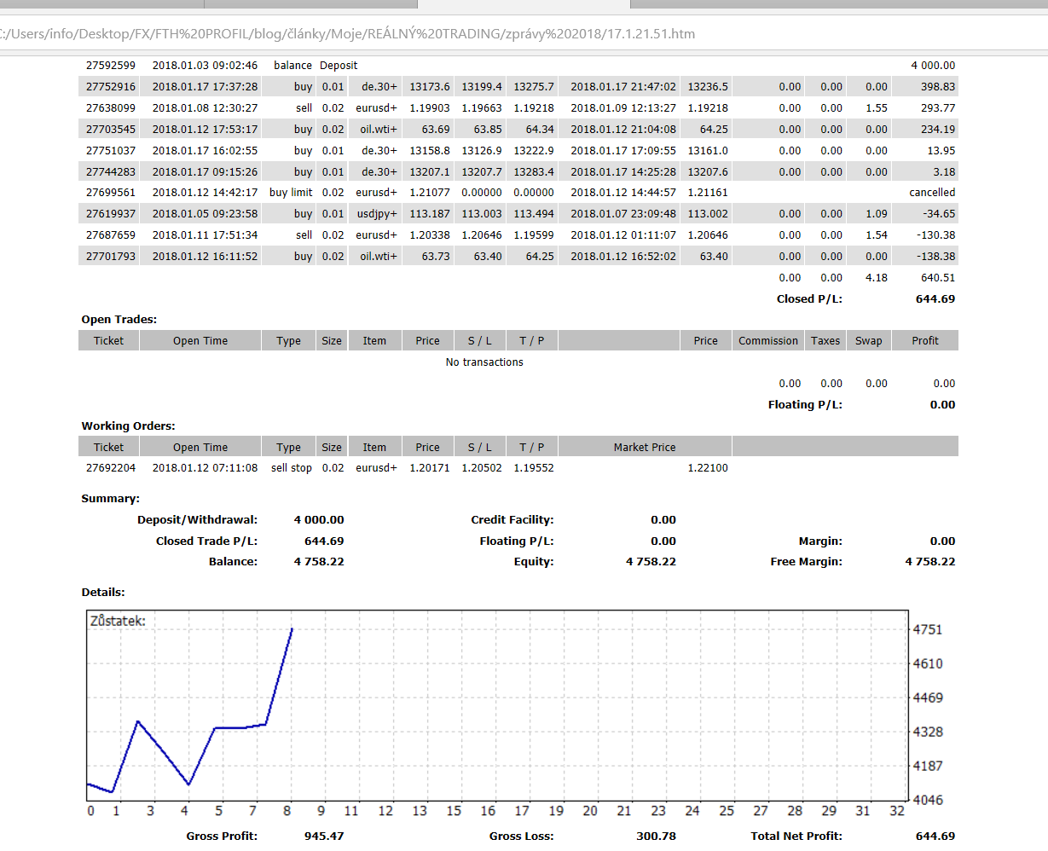This screenshot has width=1048, height=851.
Task: Click the Free Margin label
Action: click(x=806, y=562)
